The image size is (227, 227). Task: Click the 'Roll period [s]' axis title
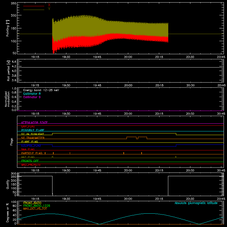9,71
